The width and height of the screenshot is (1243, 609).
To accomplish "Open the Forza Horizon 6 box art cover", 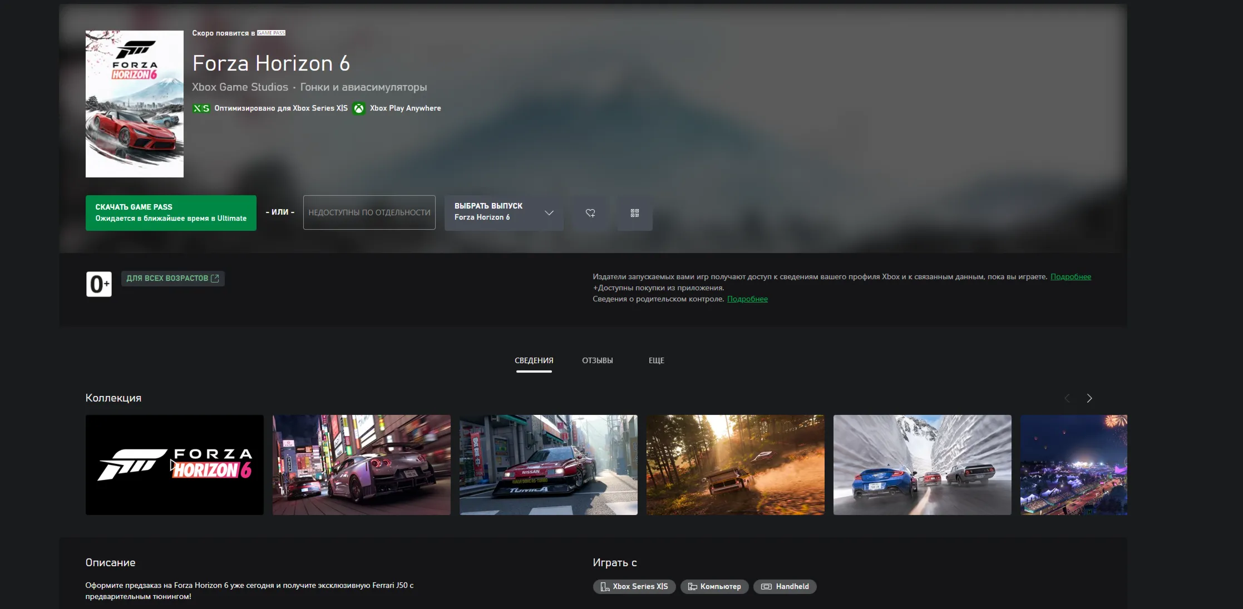I will pos(135,104).
